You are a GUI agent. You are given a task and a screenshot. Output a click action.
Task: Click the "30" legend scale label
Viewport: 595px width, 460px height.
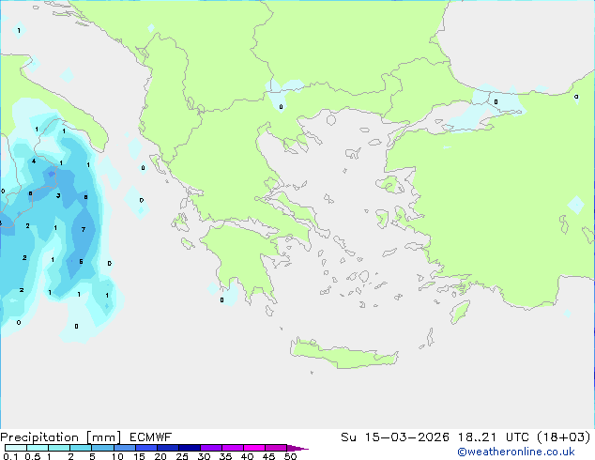point(204,456)
